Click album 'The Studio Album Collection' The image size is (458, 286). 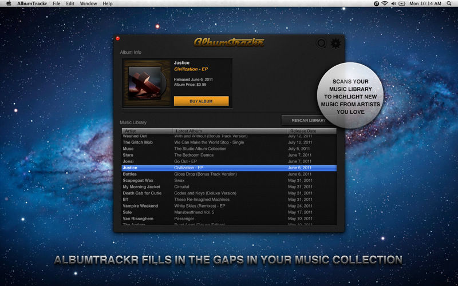pyautogui.click(x=200, y=149)
